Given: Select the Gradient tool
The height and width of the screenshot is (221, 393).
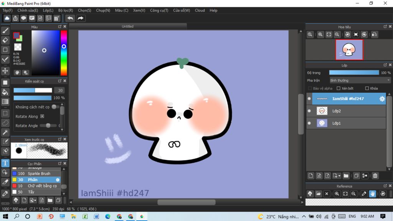Looking at the screenshot, I should (5, 102).
